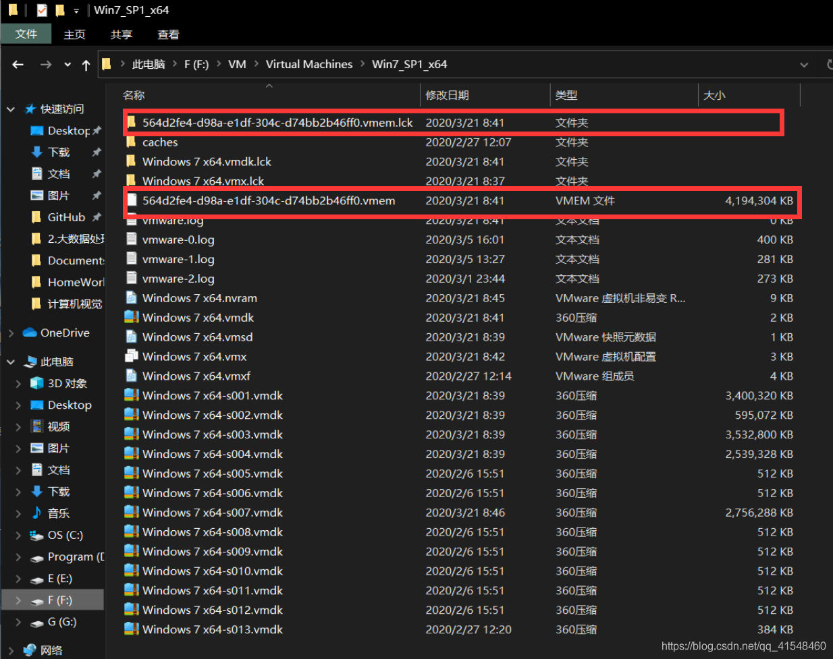Viewport: 833px width, 659px height.
Task: Navigate to Virtual Machines in the breadcrumb
Action: point(309,64)
